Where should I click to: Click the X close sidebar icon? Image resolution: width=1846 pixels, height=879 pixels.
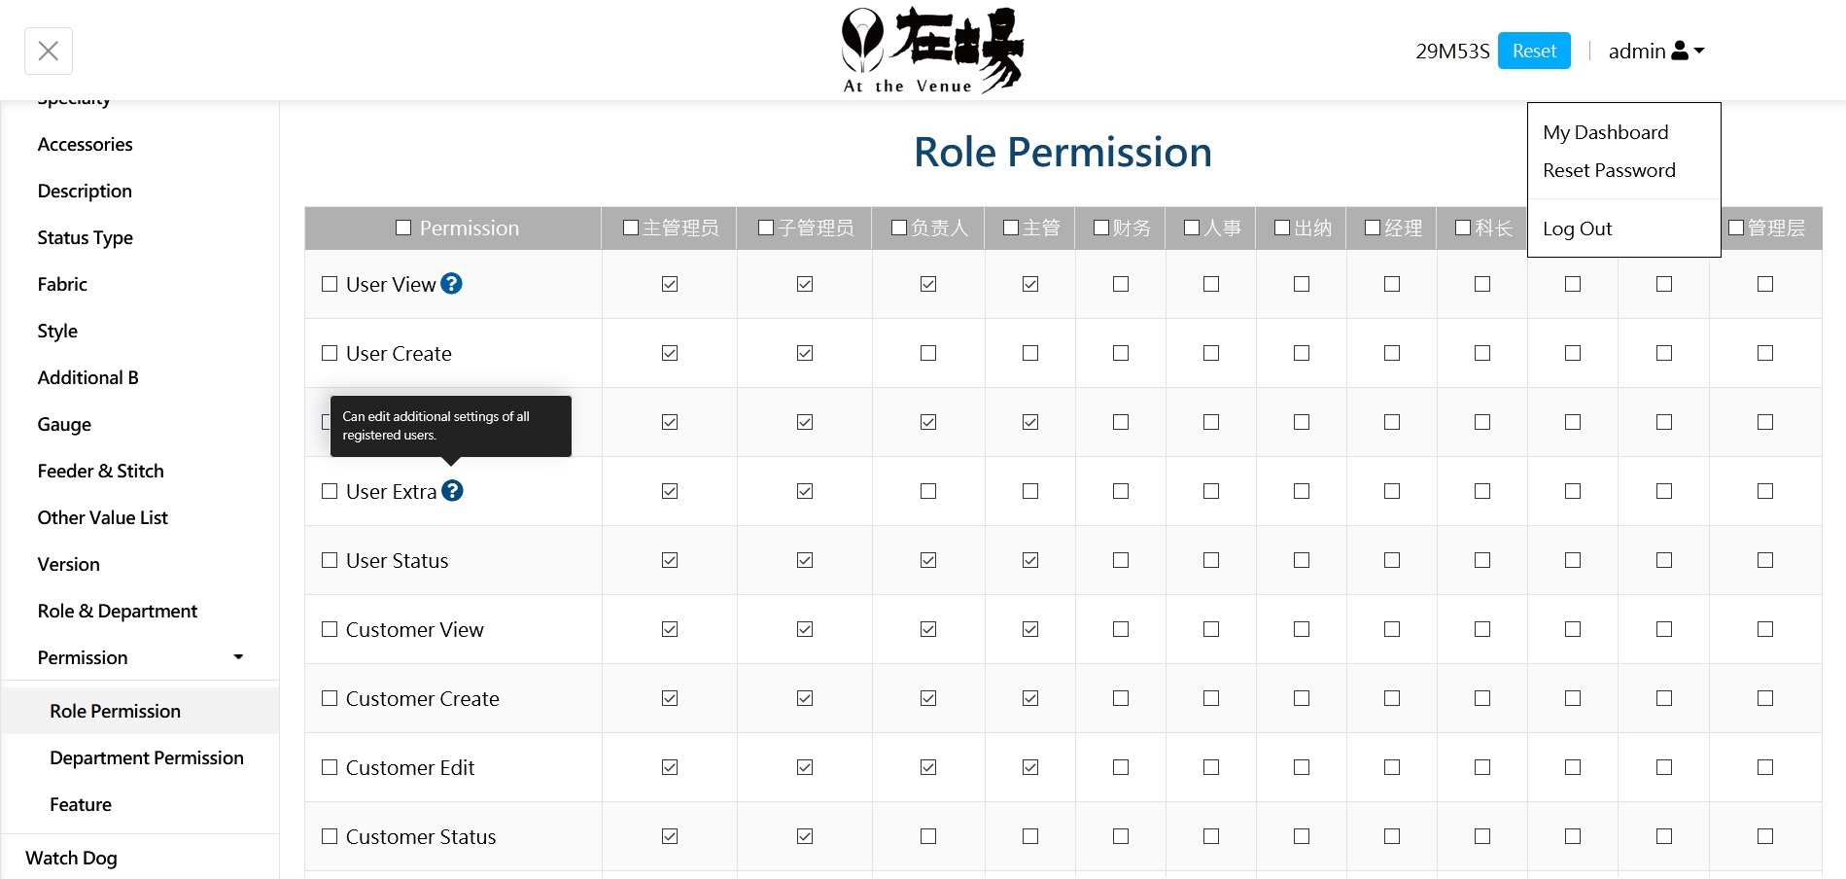point(49,51)
